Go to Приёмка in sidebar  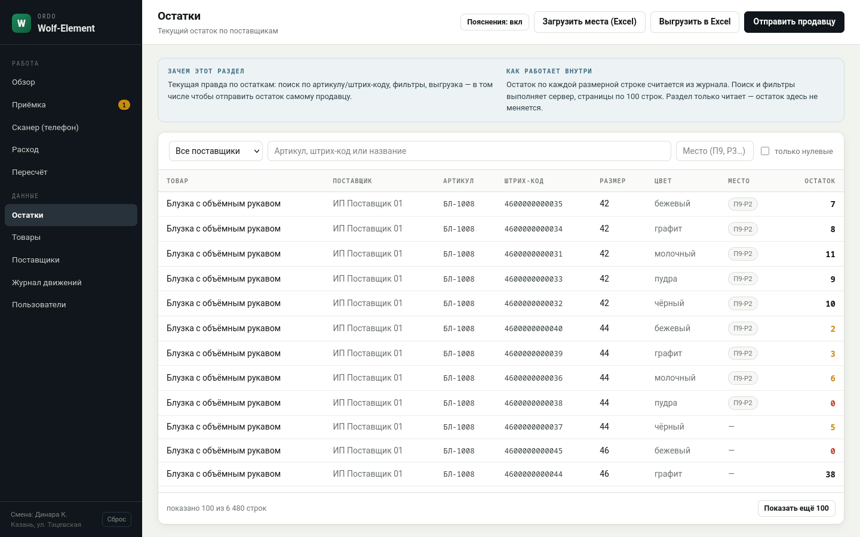[x=71, y=105]
